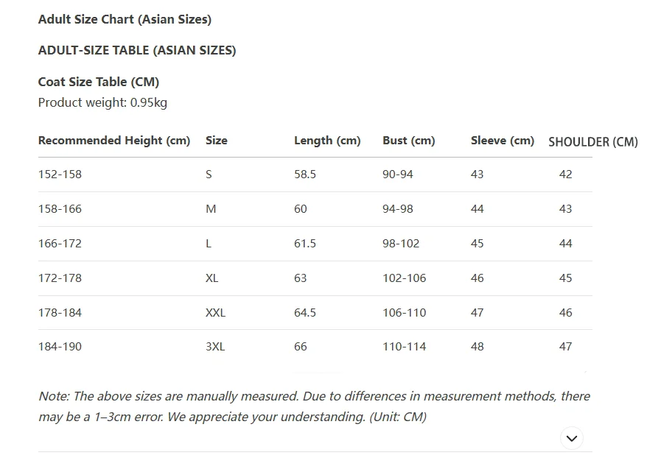Click the Sleeve (cm) column header
Image resolution: width=647 pixels, height=455 pixels.
click(503, 141)
